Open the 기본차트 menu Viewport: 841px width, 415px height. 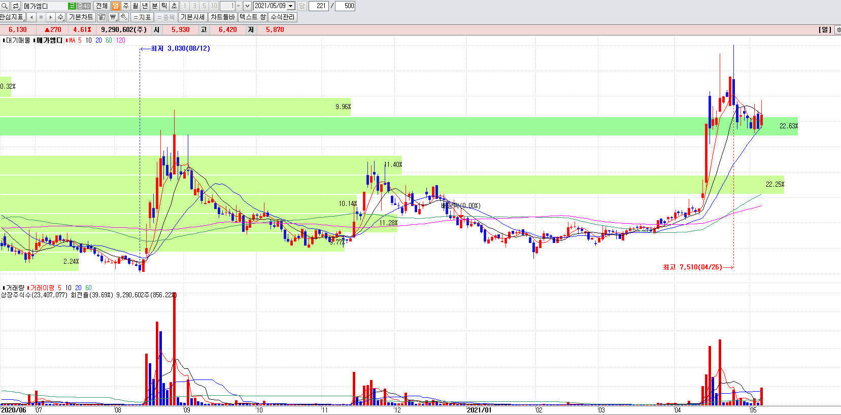81,17
